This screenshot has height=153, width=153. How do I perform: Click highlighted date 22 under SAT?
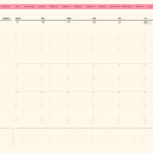tap(148, 22)
